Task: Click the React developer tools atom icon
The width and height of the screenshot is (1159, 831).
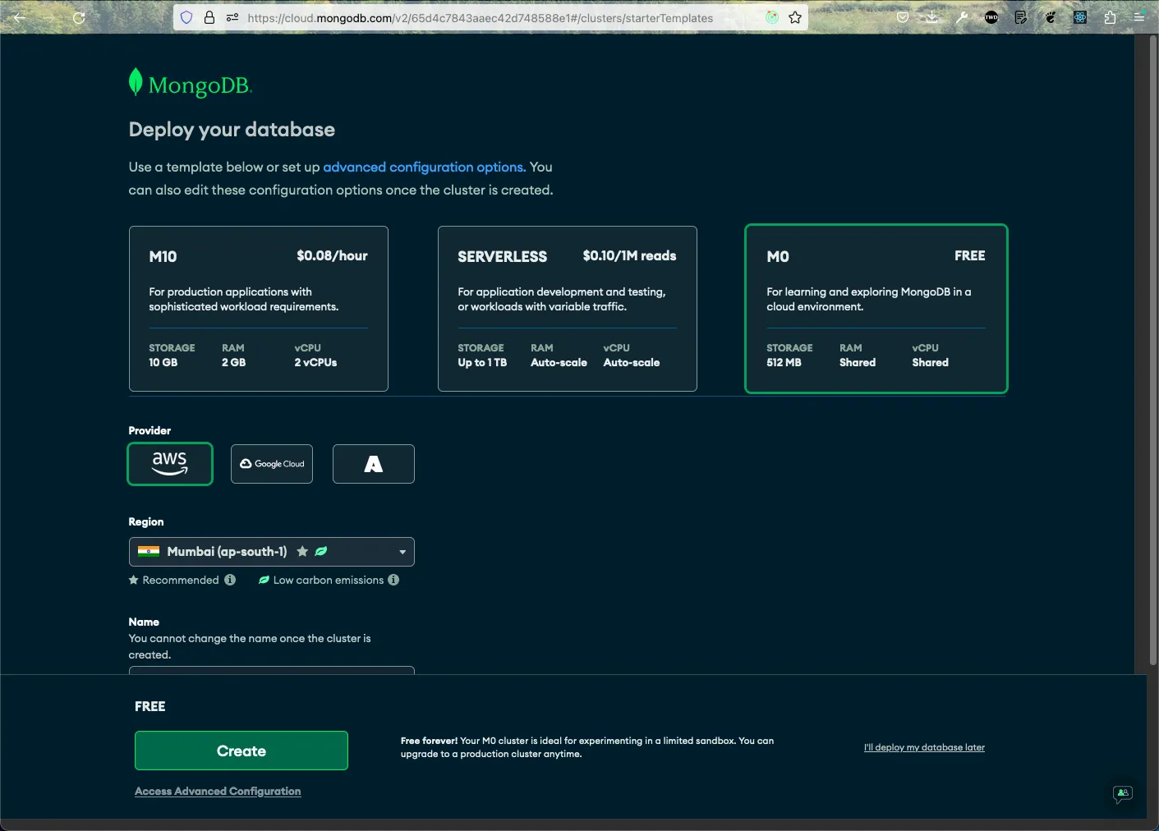Action: pyautogui.click(x=1080, y=17)
